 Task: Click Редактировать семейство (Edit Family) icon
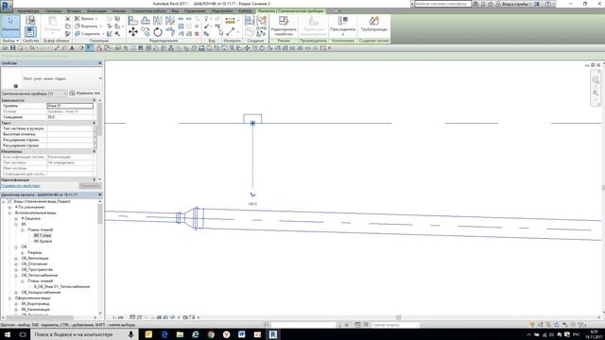284,25
